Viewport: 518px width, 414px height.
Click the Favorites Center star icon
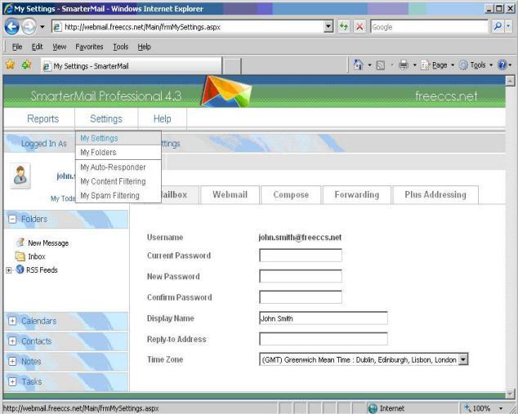coord(11,65)
